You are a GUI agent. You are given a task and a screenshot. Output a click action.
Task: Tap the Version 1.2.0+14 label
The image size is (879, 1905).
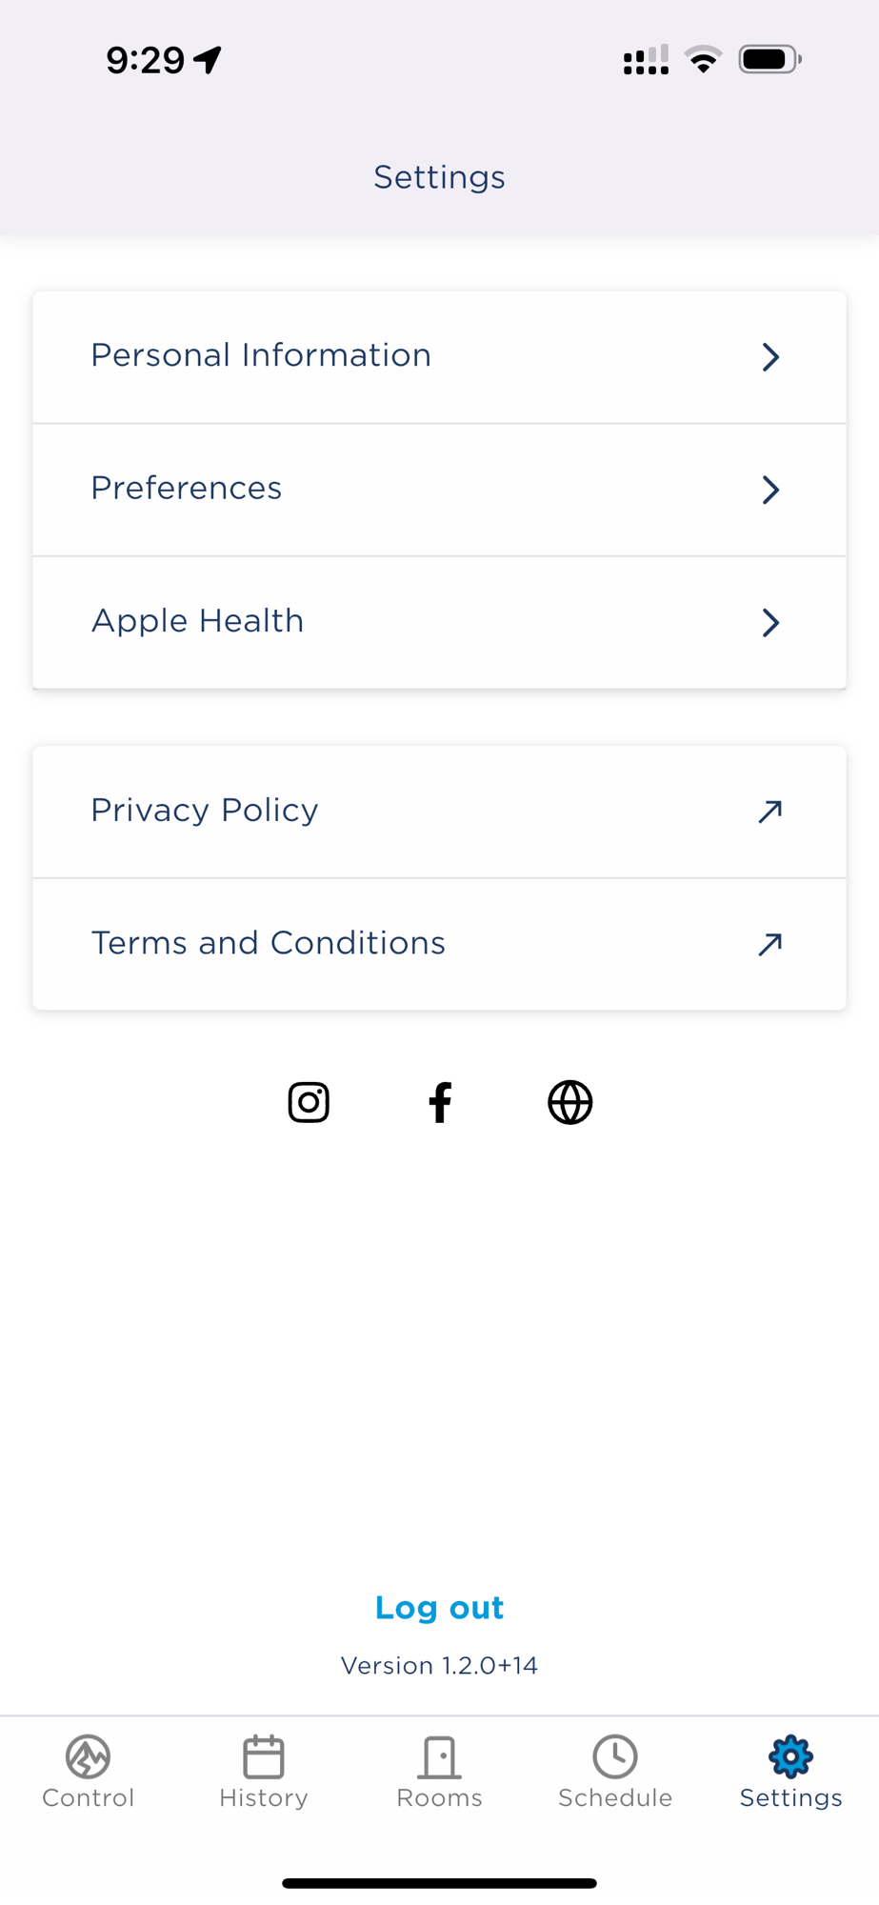[439, 1665]
